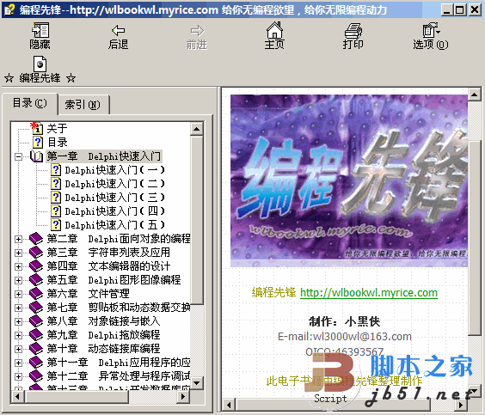
Task: Print the page using 打印 icon
Action: point(353,30)
